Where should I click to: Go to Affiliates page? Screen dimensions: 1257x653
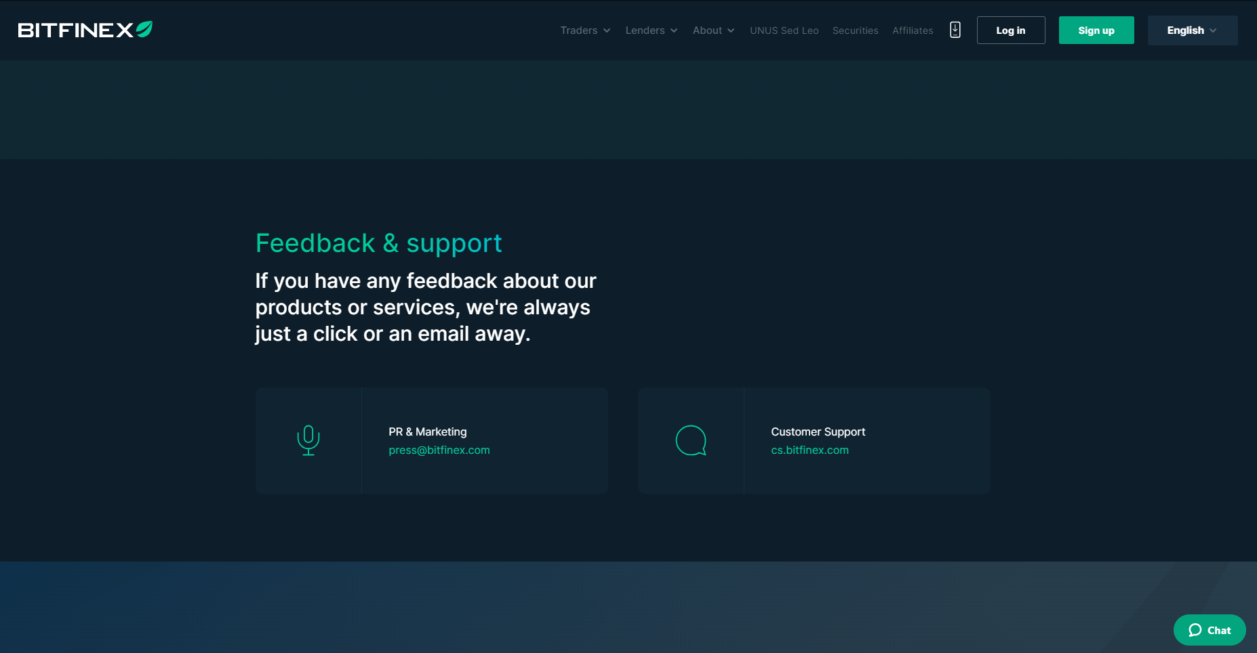tap(913, 30)
